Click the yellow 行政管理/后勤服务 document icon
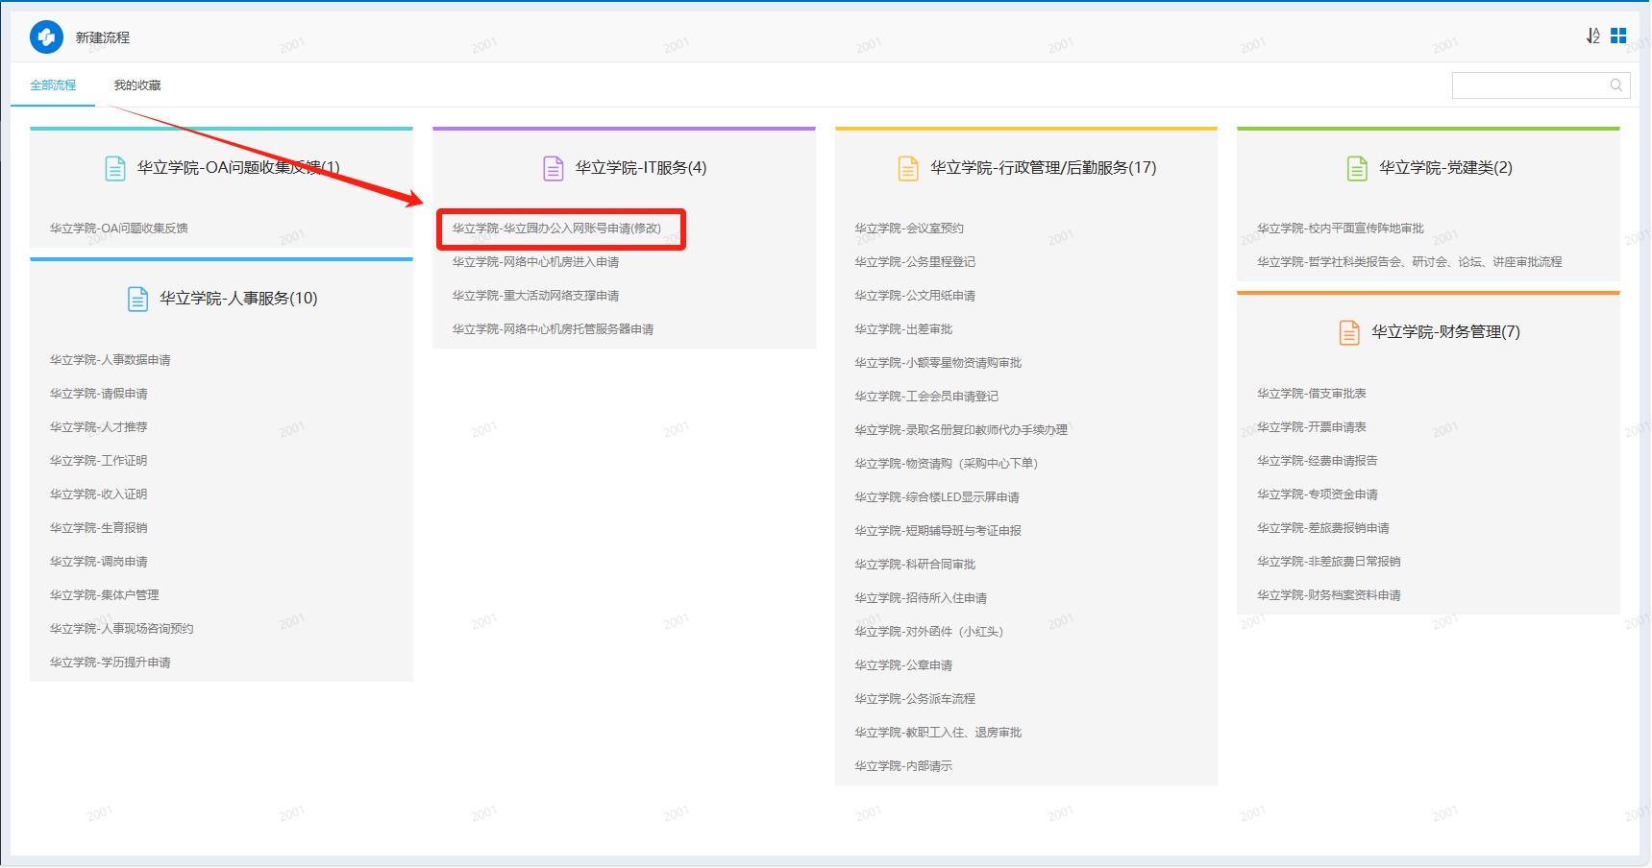The image size is (1652, 868). tap(907, 168)
